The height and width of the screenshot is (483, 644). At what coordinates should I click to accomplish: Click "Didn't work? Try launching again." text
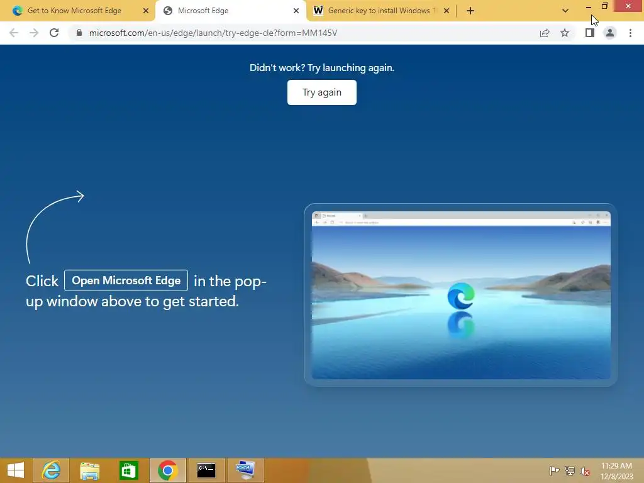pyautogui.click(x=322, y=68)
